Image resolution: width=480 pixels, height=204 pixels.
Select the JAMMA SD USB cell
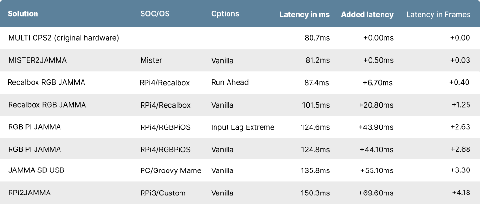[36, 170]
